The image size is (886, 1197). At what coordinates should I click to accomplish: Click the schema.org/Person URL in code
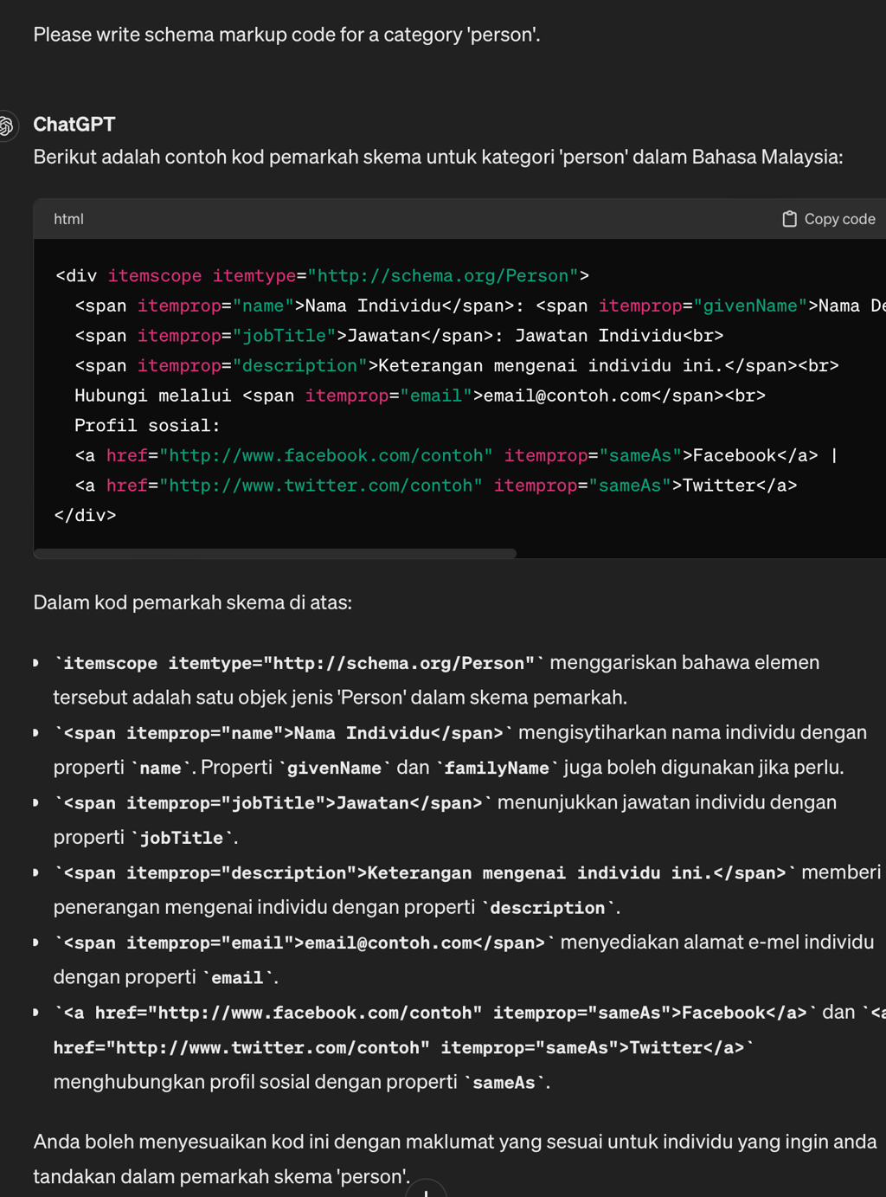click(443, 276)
